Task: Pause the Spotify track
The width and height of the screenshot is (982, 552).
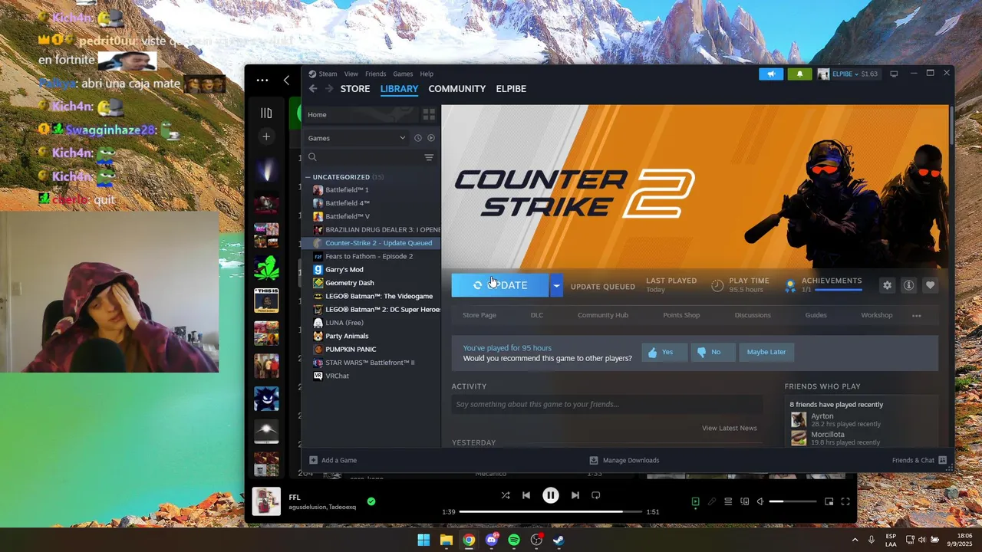Action: [551, 495]
